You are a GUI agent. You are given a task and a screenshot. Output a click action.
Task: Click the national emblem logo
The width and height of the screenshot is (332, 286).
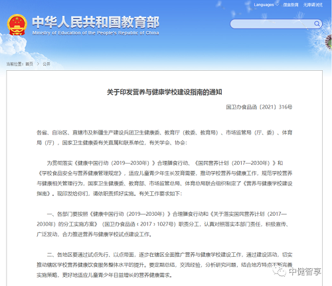[17, 24]
